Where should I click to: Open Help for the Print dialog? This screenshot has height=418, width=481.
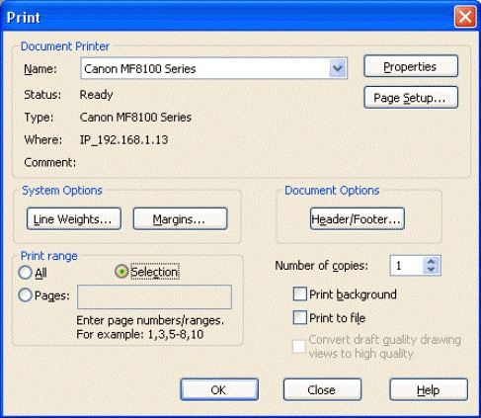pos(429,389)
